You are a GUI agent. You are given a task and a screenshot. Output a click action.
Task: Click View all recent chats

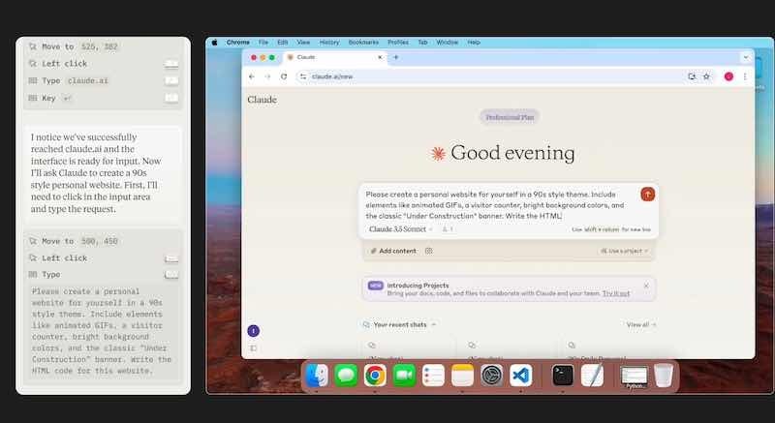click(x=641, y=325)
